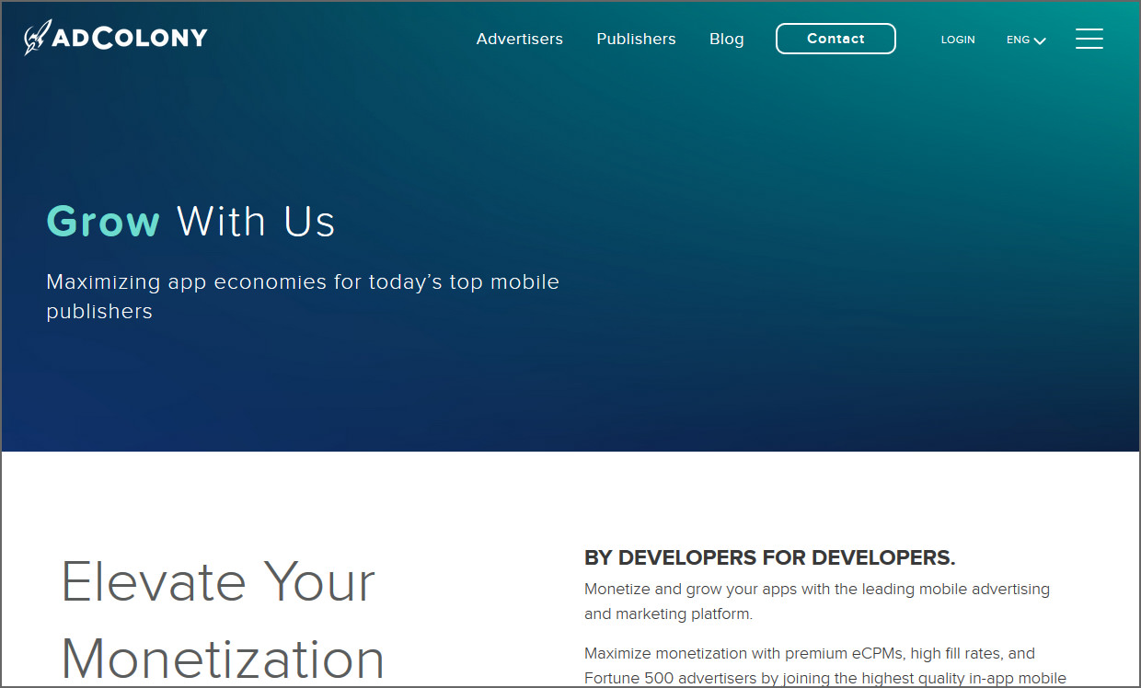Select the "Maximizing app economies" subtitle line
The width and height of the screenshot is (1141, 688).
(x=303, y=281)
